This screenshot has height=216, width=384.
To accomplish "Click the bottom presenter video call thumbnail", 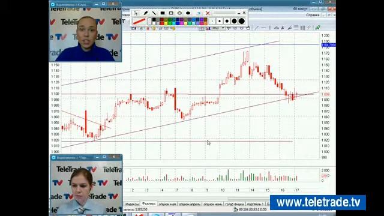I will 86,187.
